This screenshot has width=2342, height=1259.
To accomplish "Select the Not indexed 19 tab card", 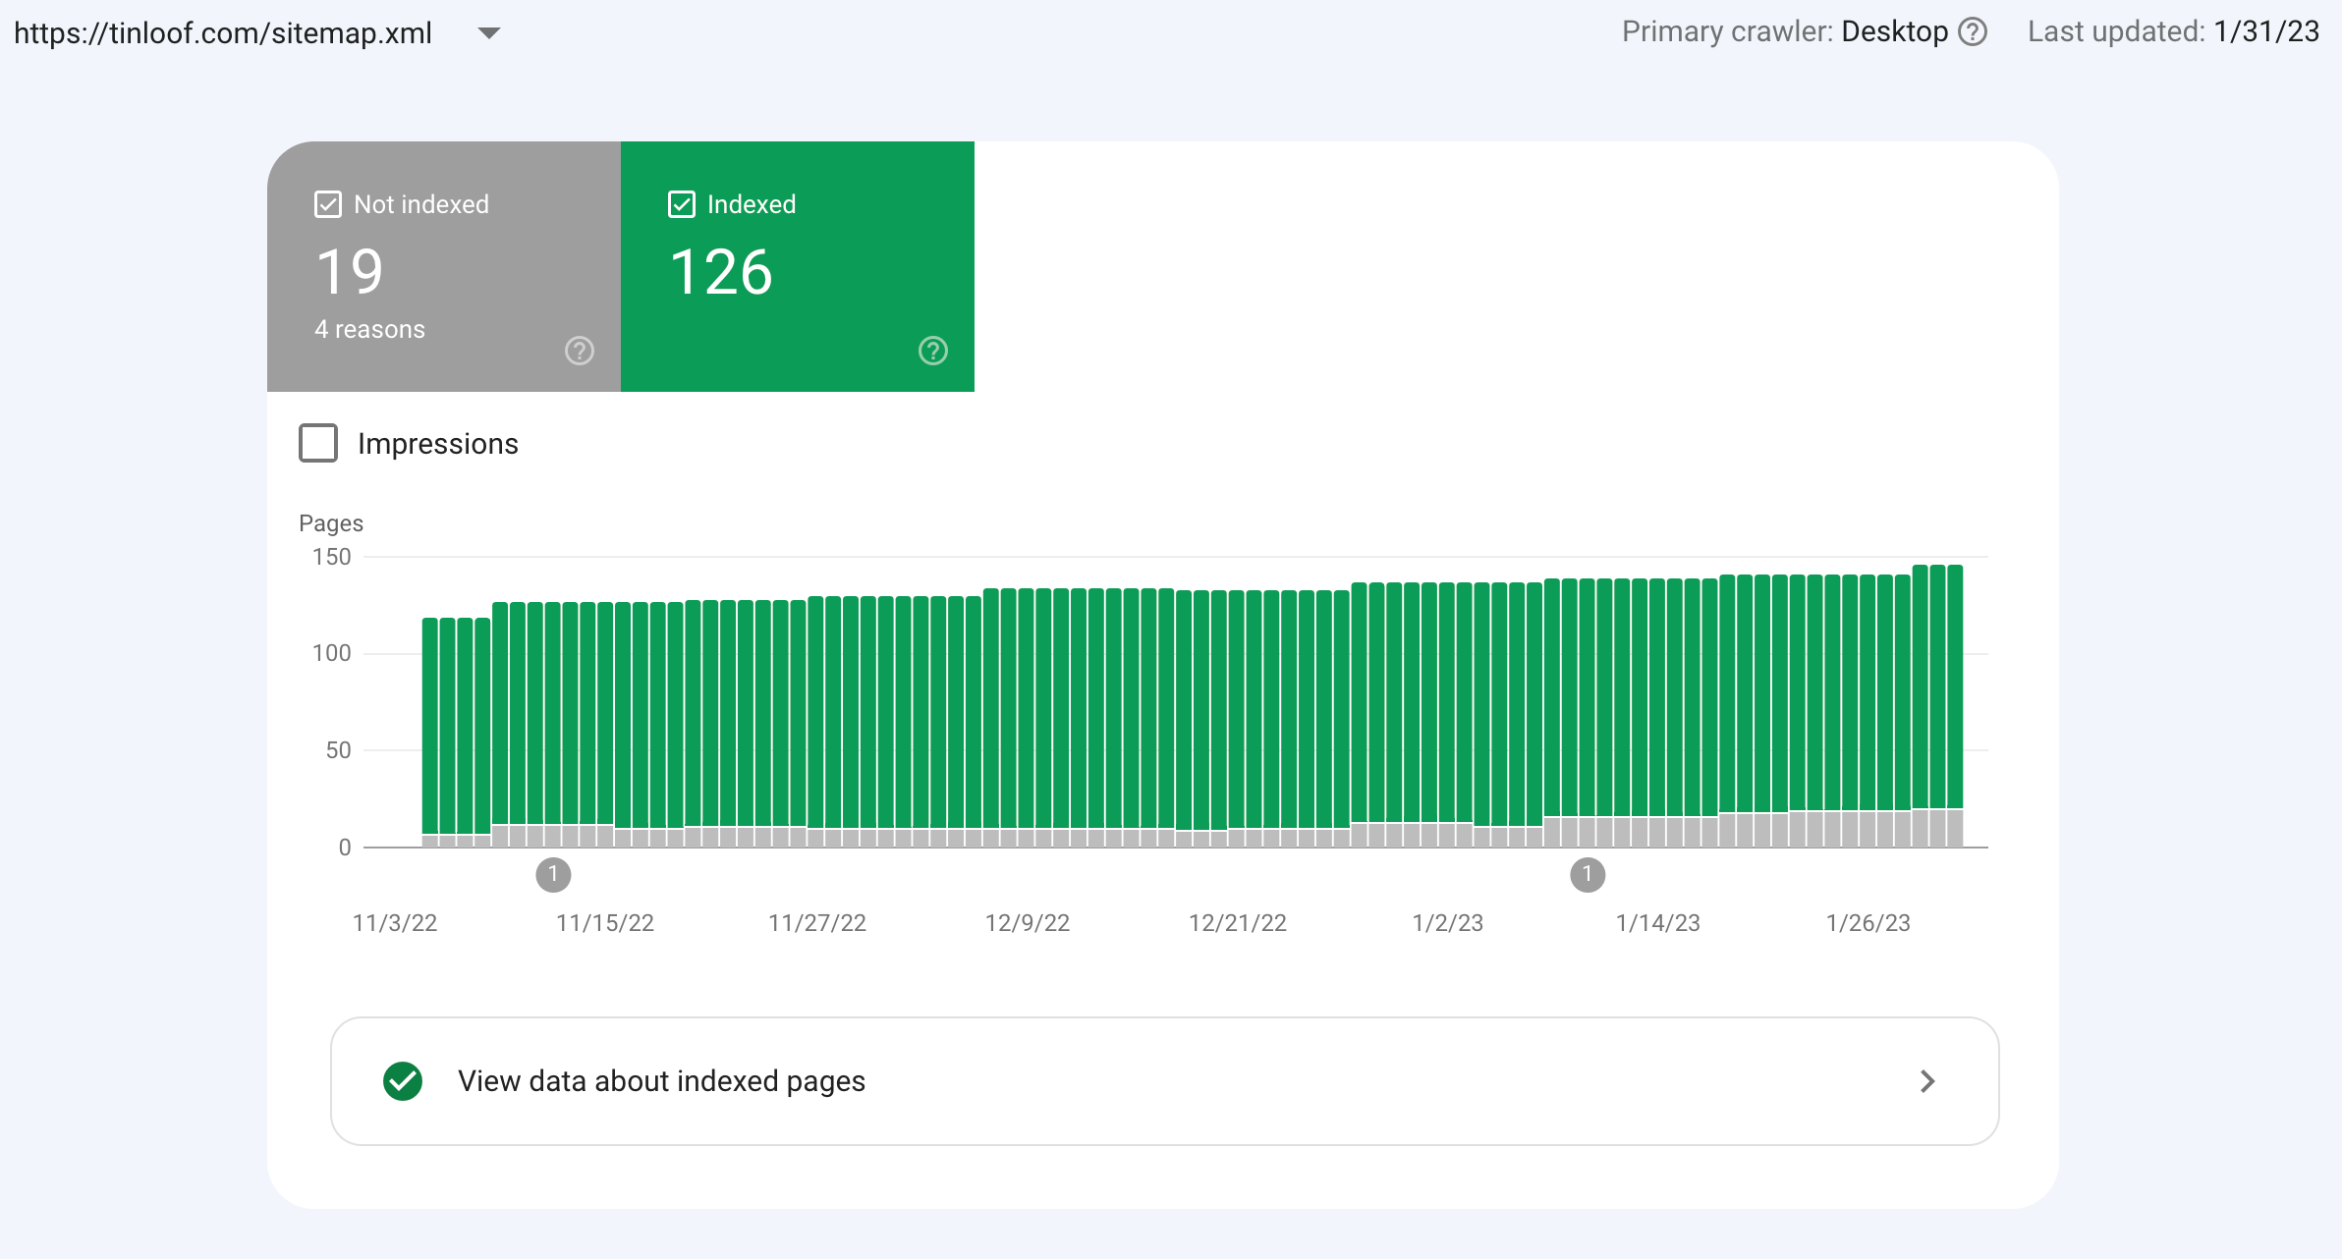I will point(444,270).
